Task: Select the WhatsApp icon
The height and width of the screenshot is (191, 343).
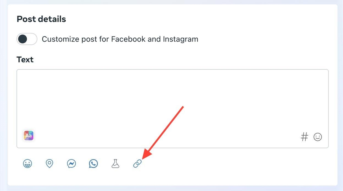Action: click(93, 163)
